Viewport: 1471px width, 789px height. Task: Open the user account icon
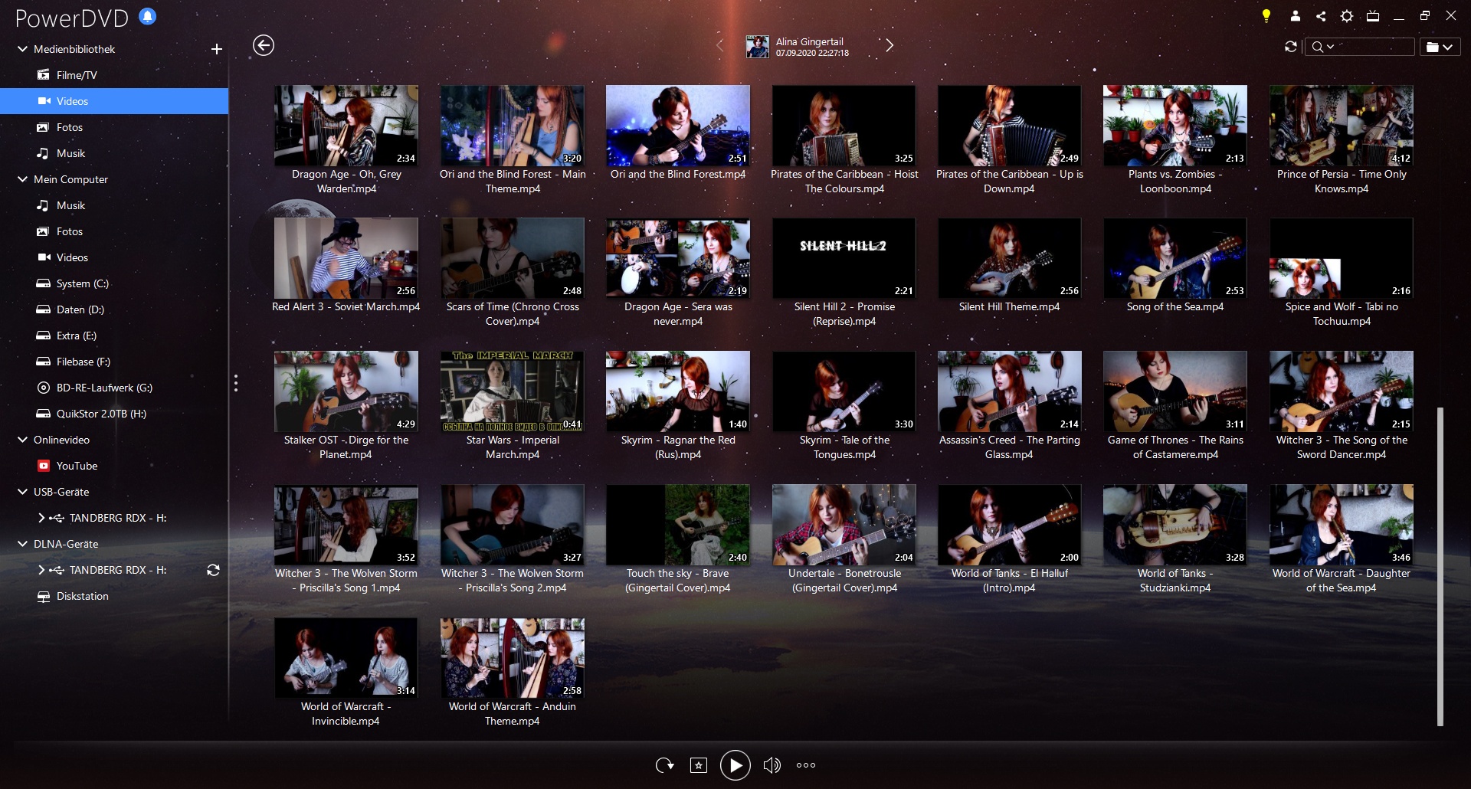click(x=1295, y=16)
